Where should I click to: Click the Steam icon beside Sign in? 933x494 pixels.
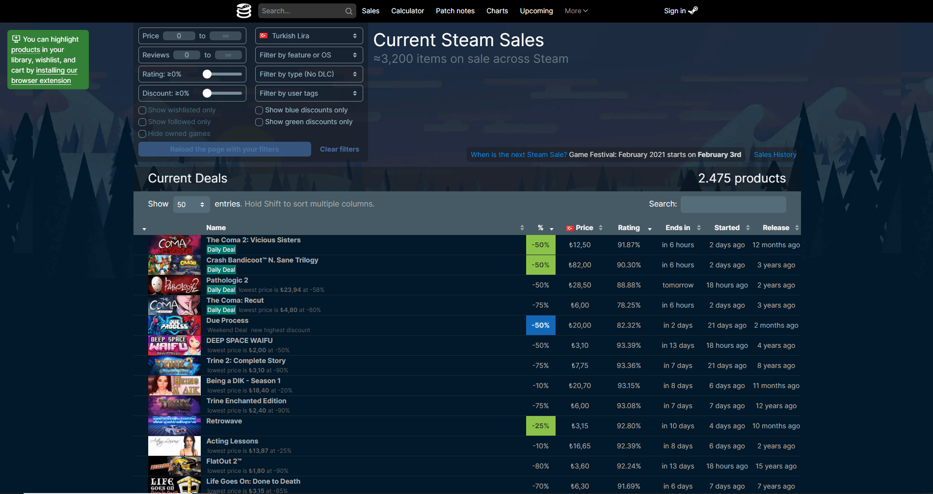coord(693,10)
